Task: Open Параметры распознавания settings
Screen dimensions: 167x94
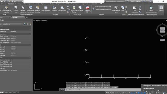Action: point(102,9)
